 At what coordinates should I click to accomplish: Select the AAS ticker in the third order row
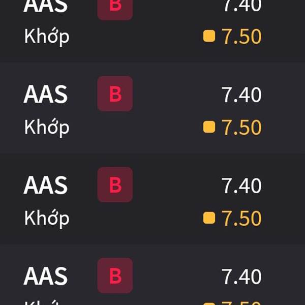click(46, 185)
